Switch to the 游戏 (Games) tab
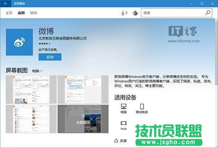The height and width of the screenshot is (148, 218). click(33, 13)
